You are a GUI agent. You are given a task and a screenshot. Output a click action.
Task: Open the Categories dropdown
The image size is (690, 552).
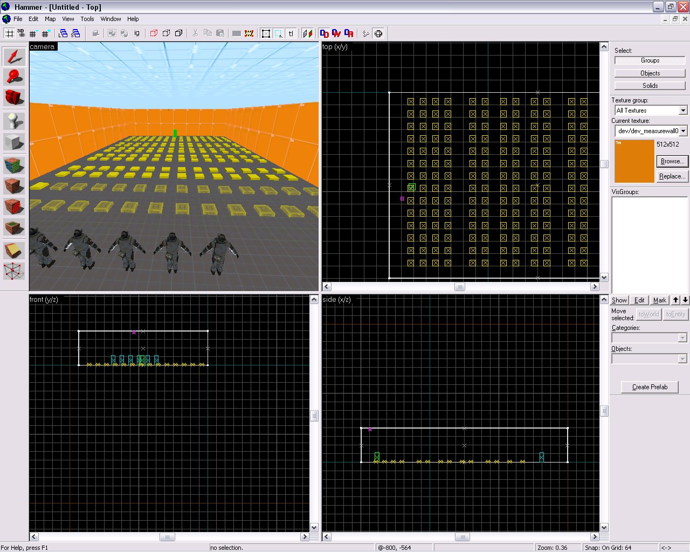682,338
